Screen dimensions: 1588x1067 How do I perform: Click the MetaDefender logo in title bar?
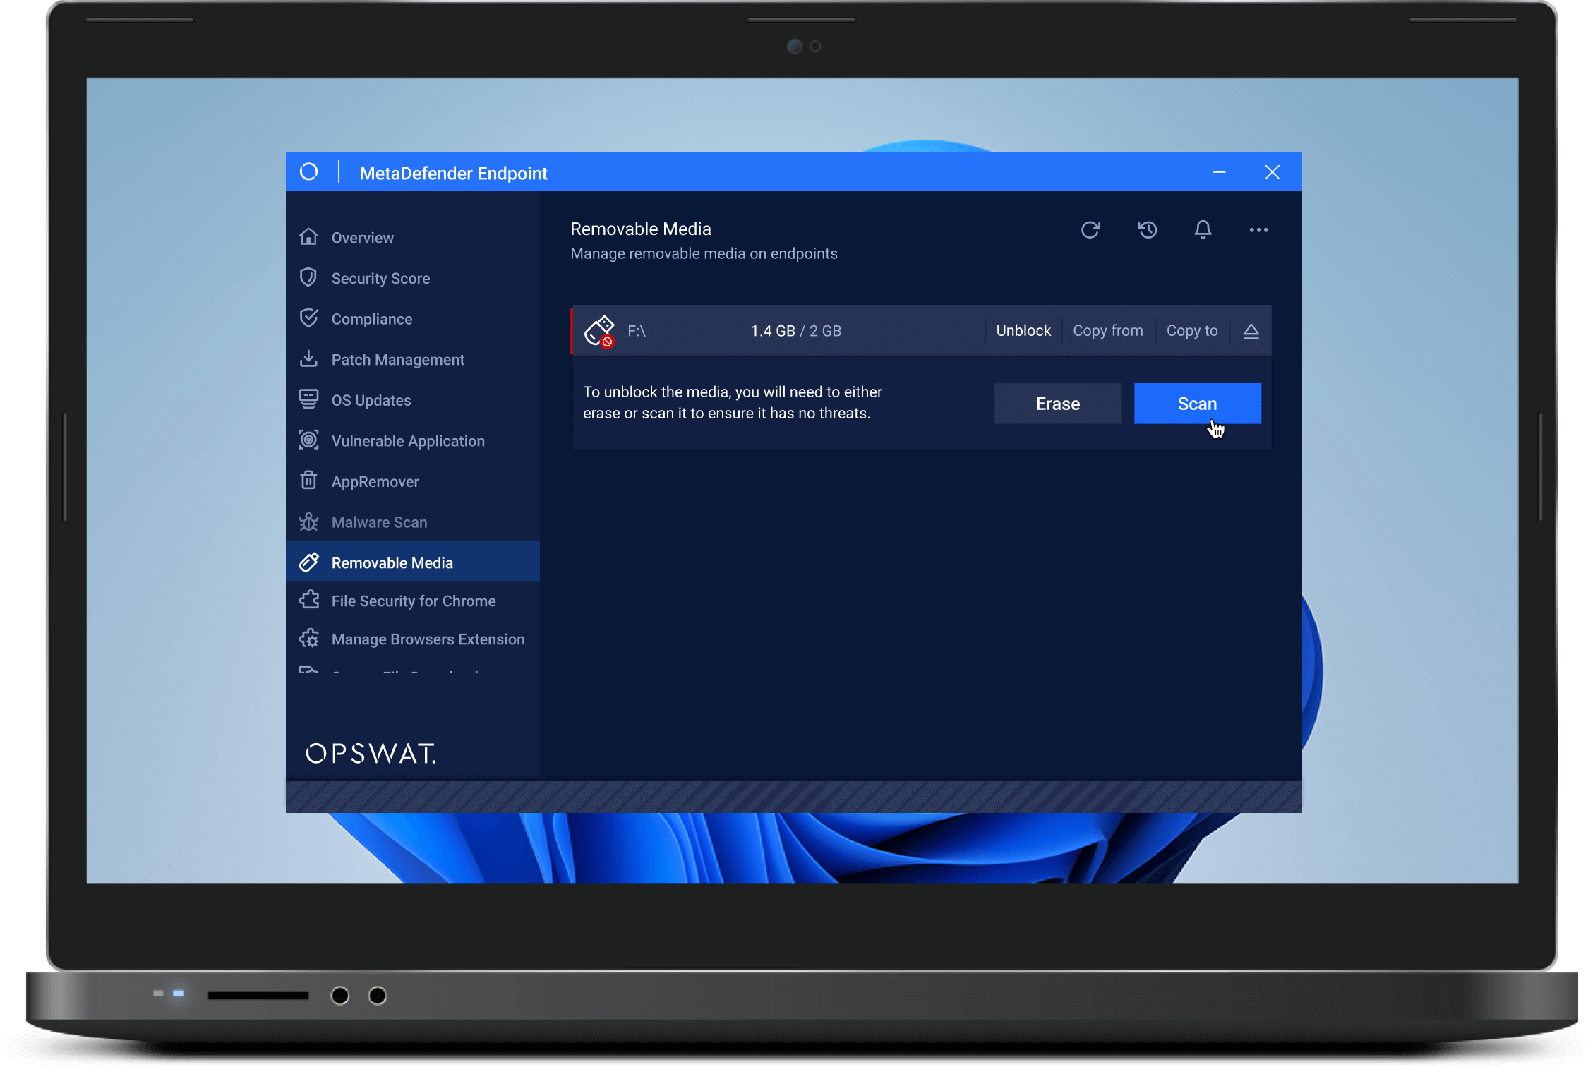tap(309, 172)
